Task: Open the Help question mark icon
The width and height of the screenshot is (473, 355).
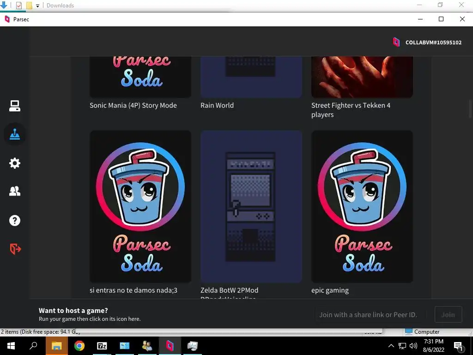Action: [14, 220]
